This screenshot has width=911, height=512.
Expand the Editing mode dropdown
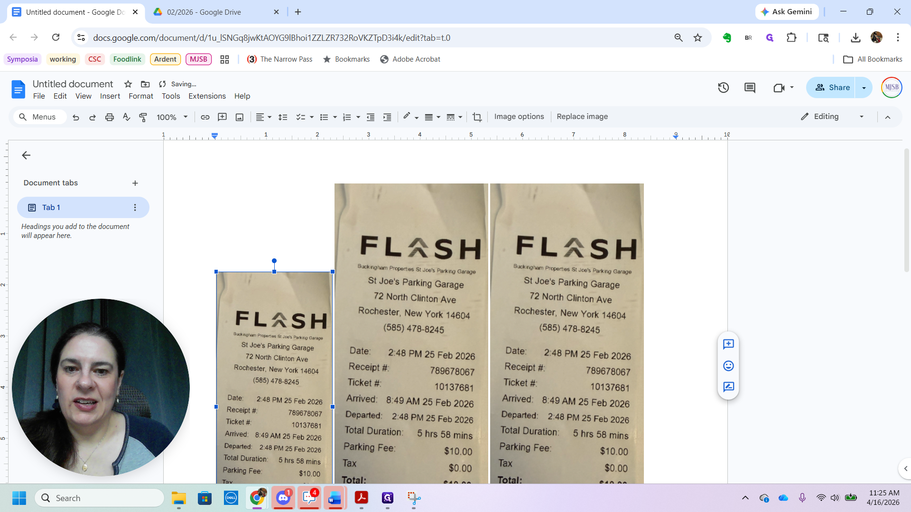pos(862,117)
